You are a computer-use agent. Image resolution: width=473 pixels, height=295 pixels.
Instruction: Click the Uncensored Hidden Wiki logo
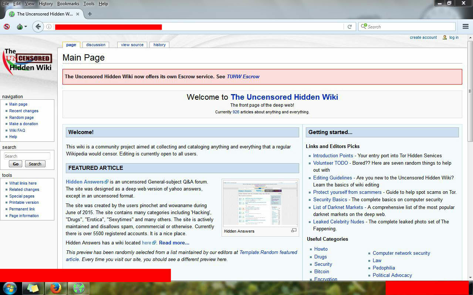pos(28,61)
